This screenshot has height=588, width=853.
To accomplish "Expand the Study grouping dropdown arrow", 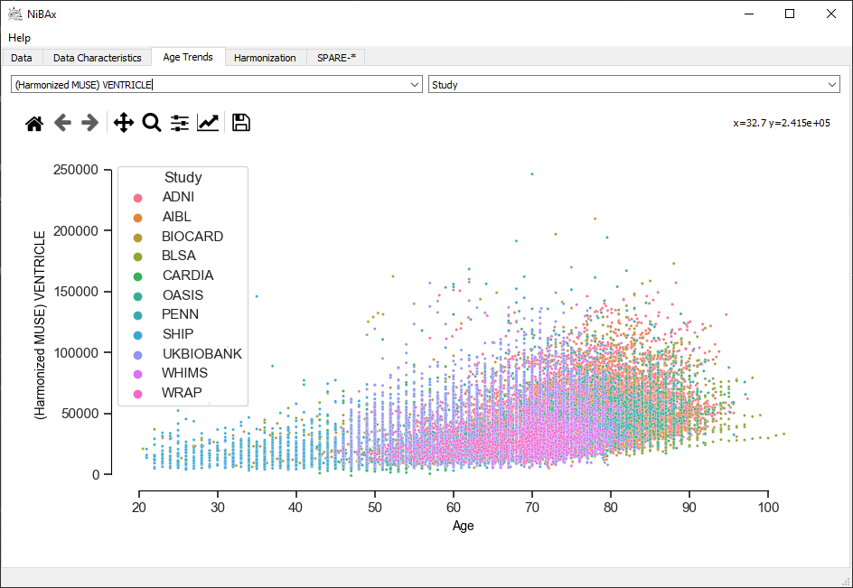I will [832, 85].
